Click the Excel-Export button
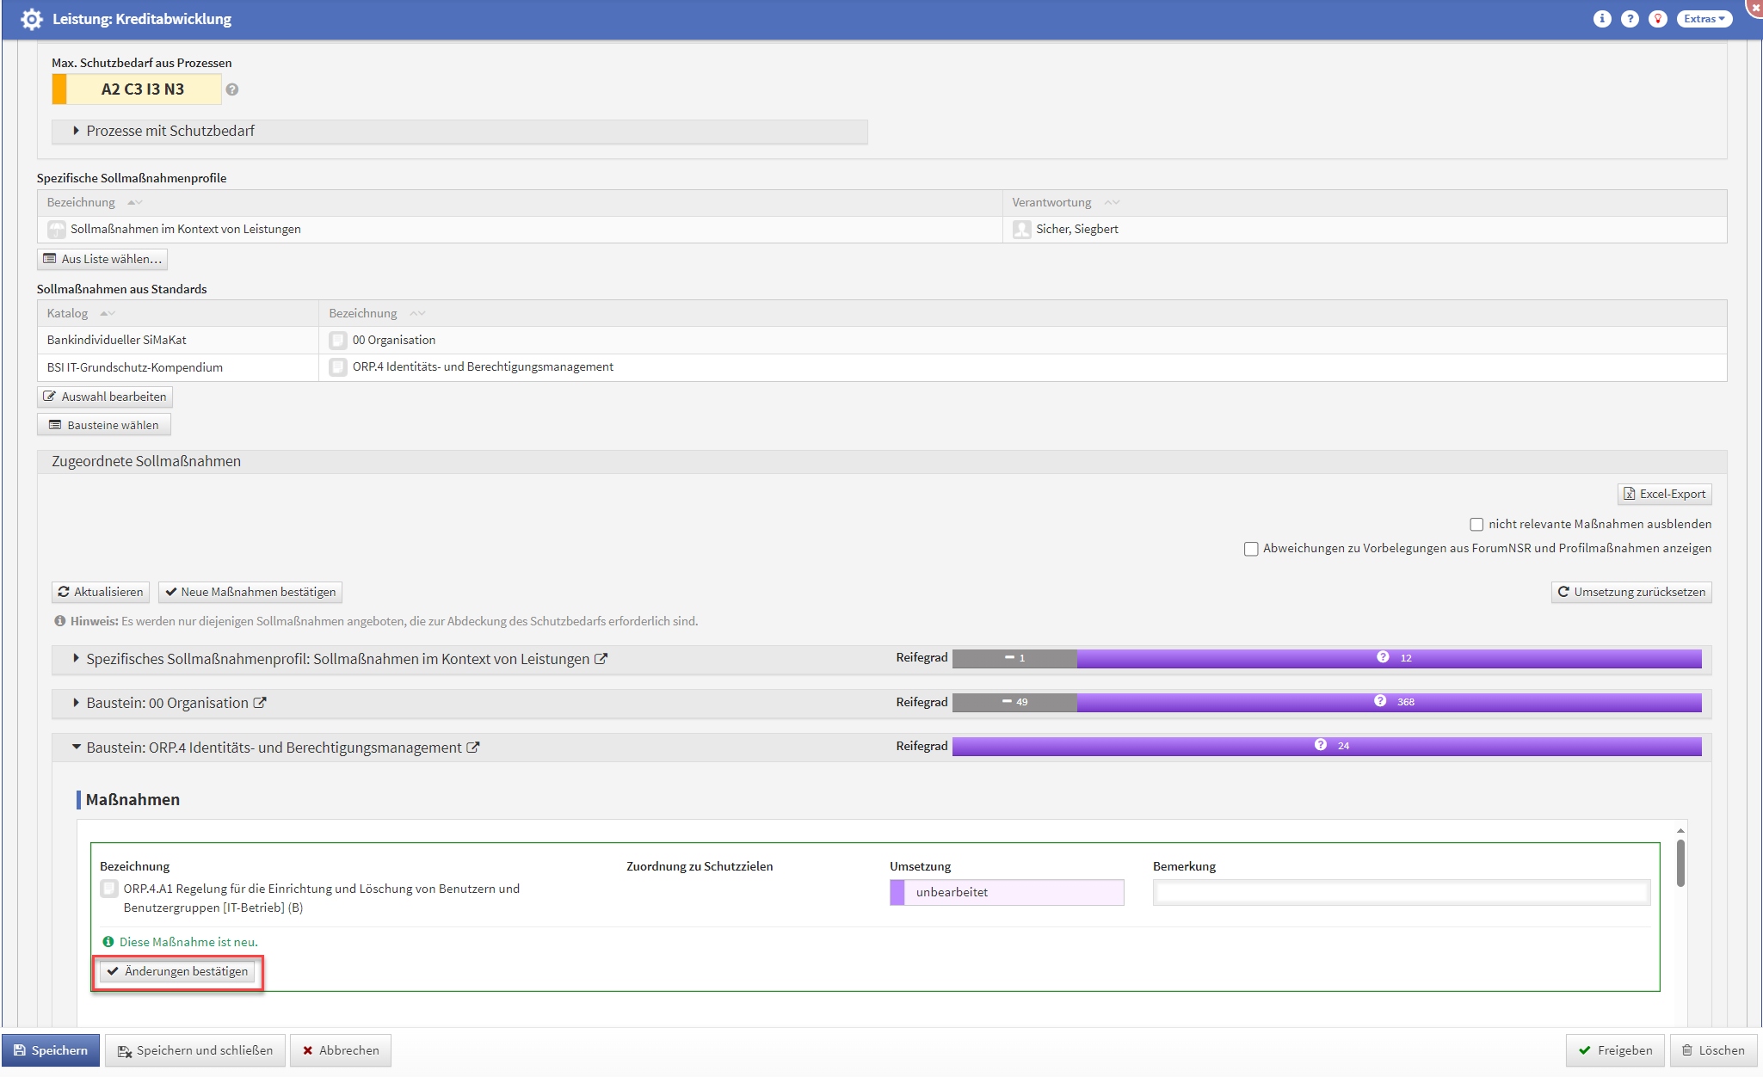 (x=1664, y=494)
